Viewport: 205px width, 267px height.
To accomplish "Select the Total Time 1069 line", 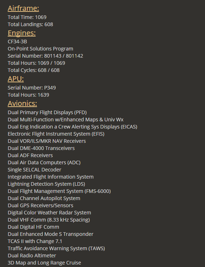I will (x=27, y=17).
